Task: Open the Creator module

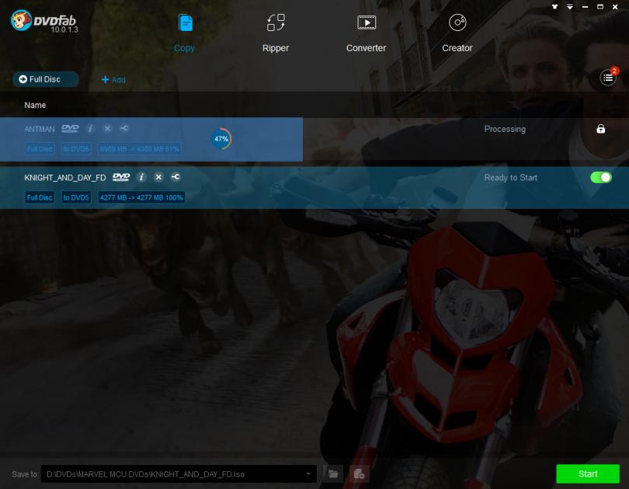Action: [457, 33]
